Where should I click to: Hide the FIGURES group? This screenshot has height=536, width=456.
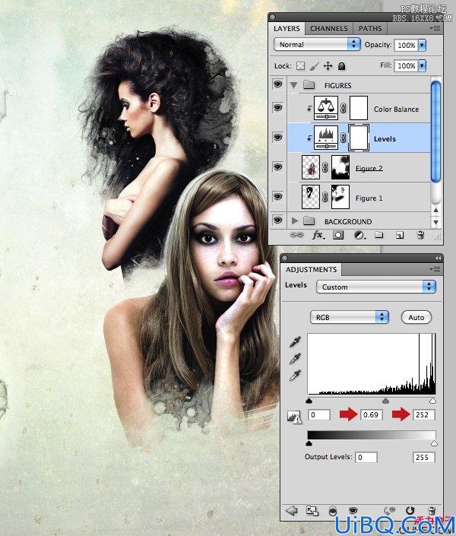(278, 84)
